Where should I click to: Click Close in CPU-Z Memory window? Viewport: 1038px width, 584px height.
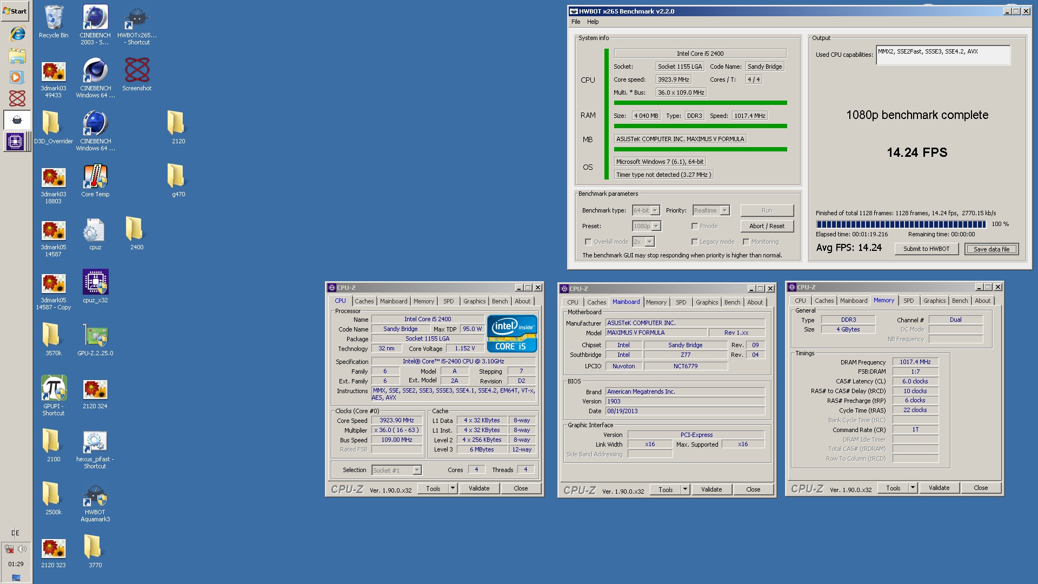point(981,488)
